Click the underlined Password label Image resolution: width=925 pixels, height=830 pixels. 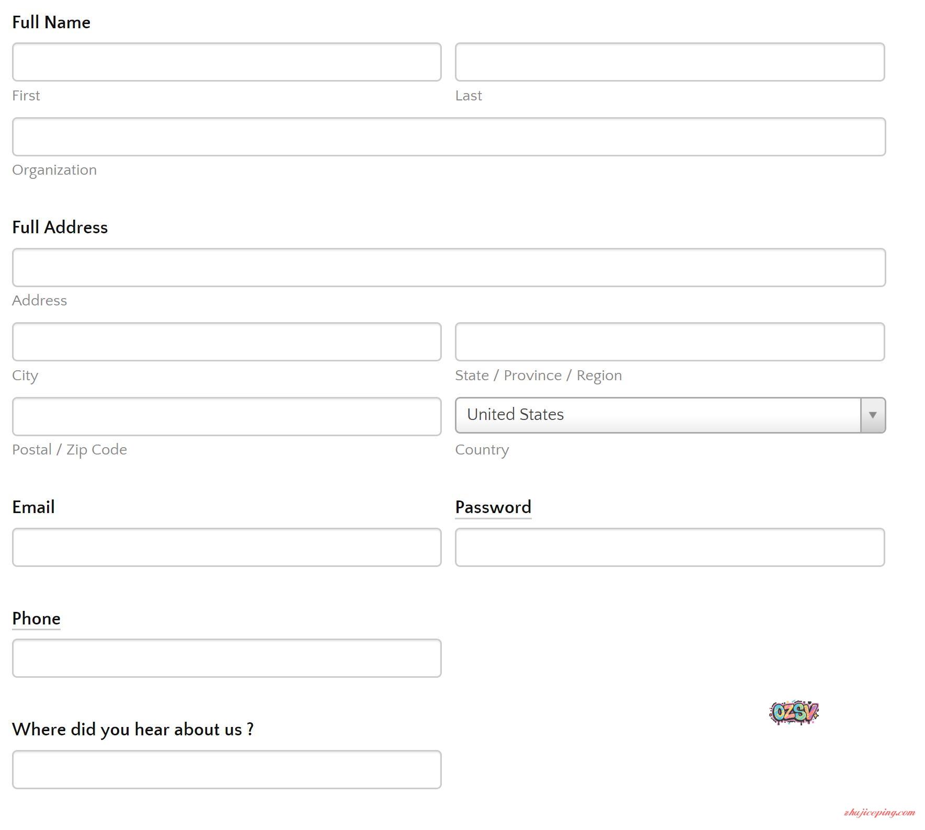click(493, 507)
